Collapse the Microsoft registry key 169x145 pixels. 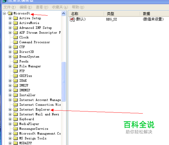pyautogui.click(x=4, y=14)
